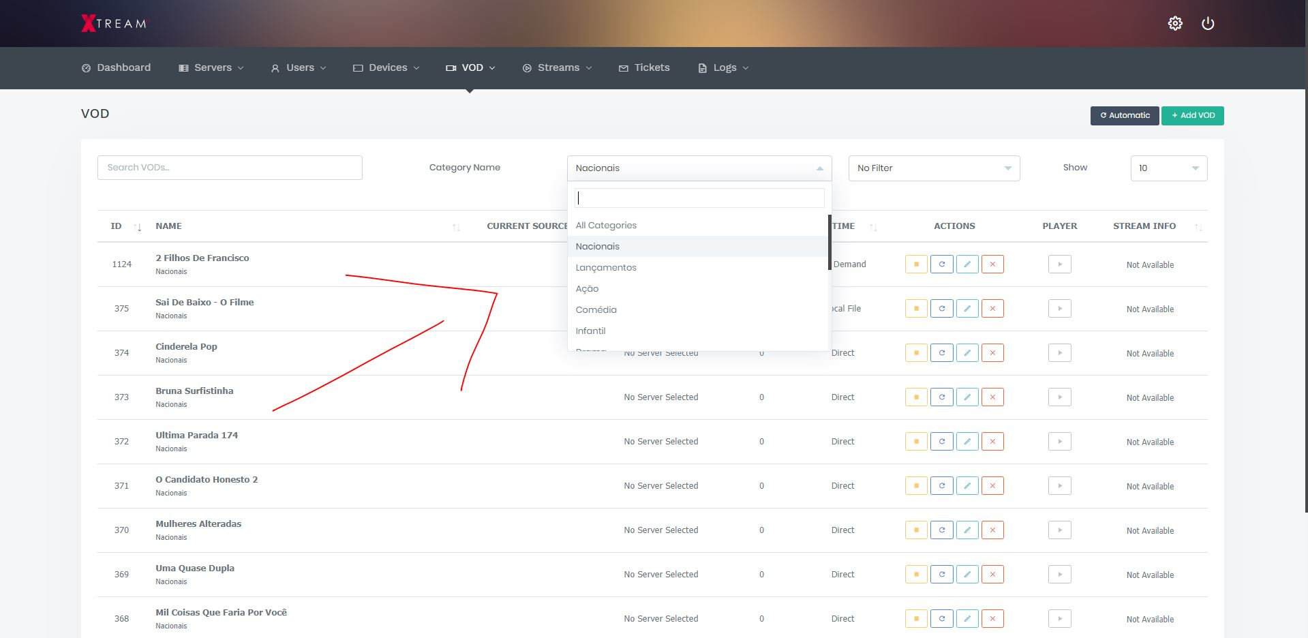
Task: Open the Servers dropdown menu
Action: 211,67
